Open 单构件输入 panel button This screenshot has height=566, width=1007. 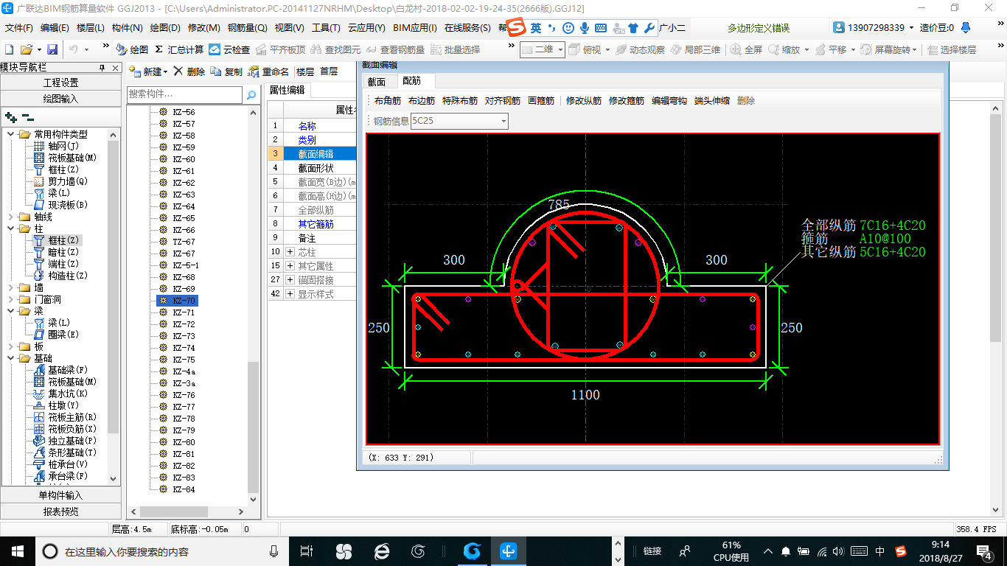point(61,495)
